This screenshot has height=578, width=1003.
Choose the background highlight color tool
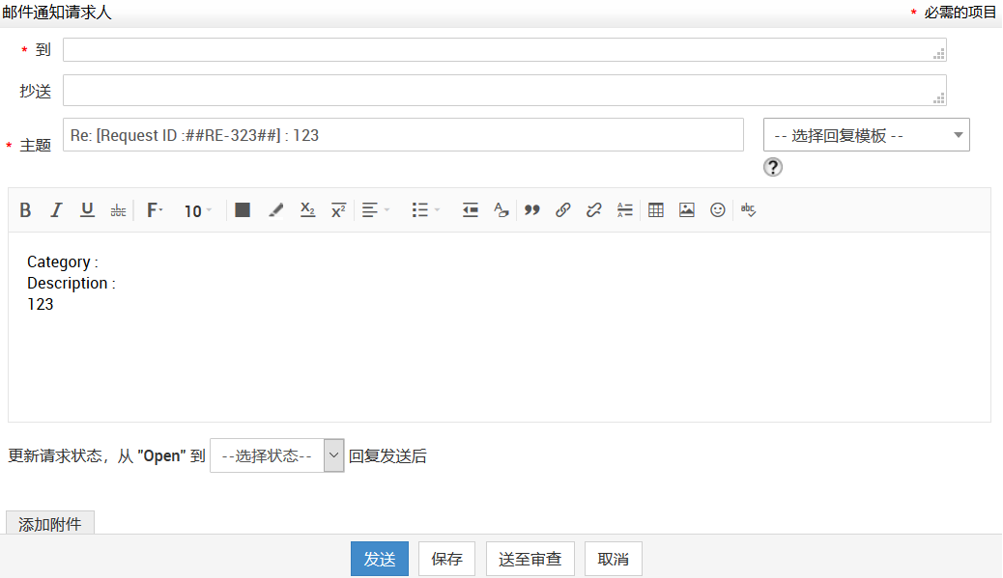pyautogui.click(x=275, y=210)
